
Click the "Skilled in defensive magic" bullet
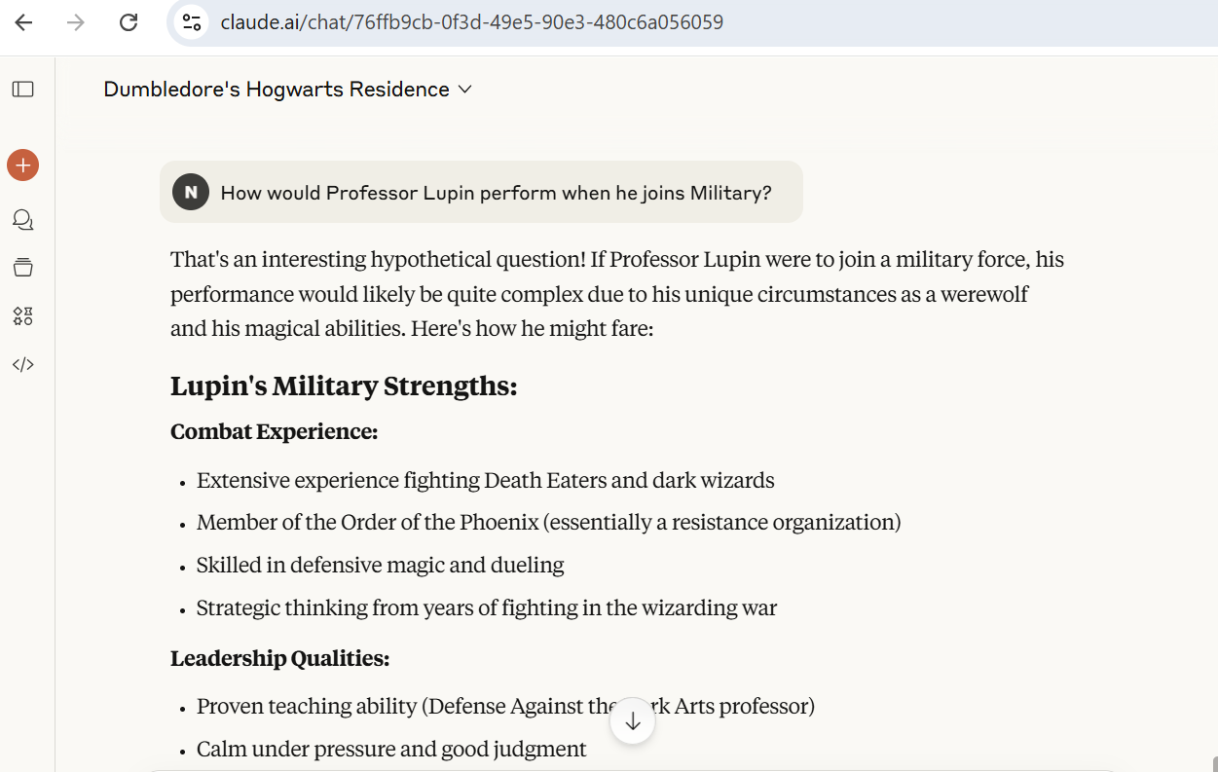pyautogui.click(x=380, y=566)
